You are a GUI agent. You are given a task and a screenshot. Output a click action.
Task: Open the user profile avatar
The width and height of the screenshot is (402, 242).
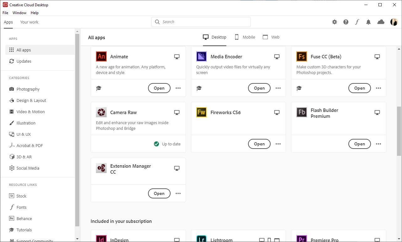click(394, 22)
